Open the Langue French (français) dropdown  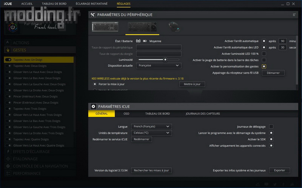151,126
